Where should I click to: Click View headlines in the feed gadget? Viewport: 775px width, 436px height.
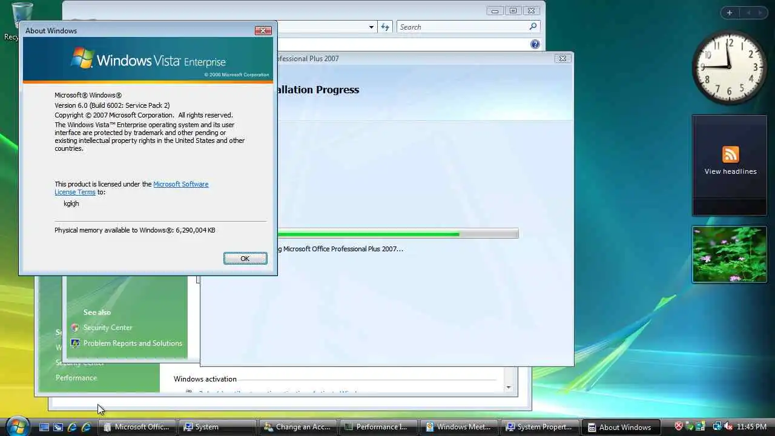[730, 171]
